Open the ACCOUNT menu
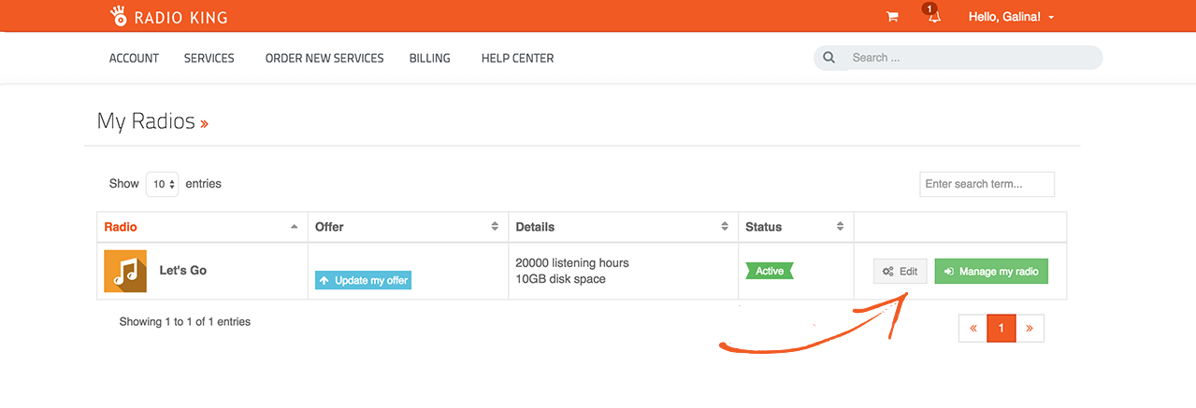The height and width of the screenshot is (408, 1196). [x=134, y=58]
